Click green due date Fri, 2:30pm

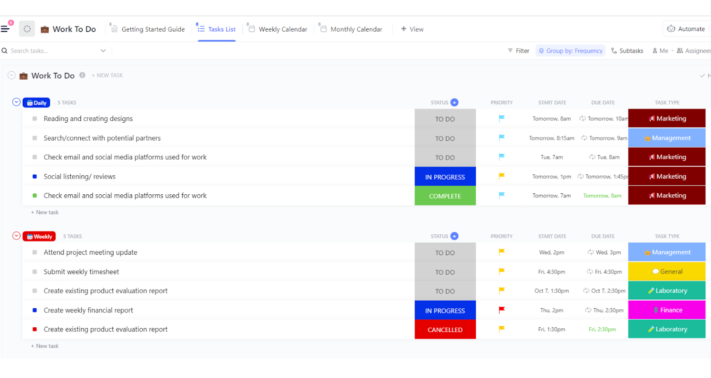602,330
